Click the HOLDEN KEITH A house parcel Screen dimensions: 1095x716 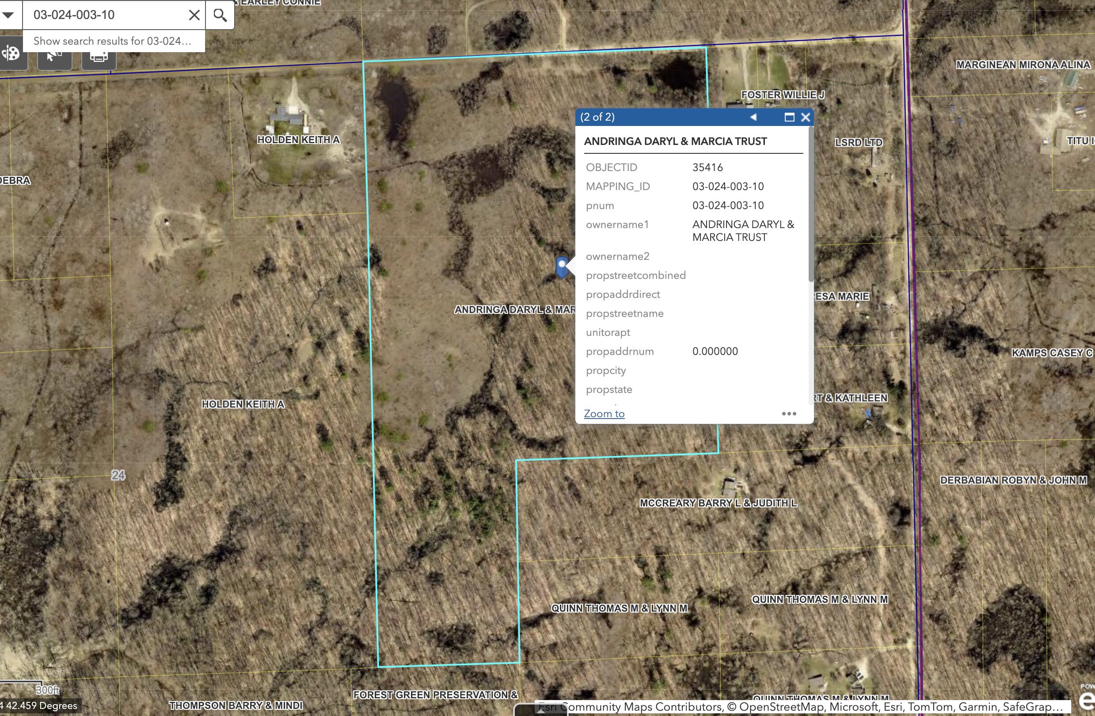tap(298, 139)
